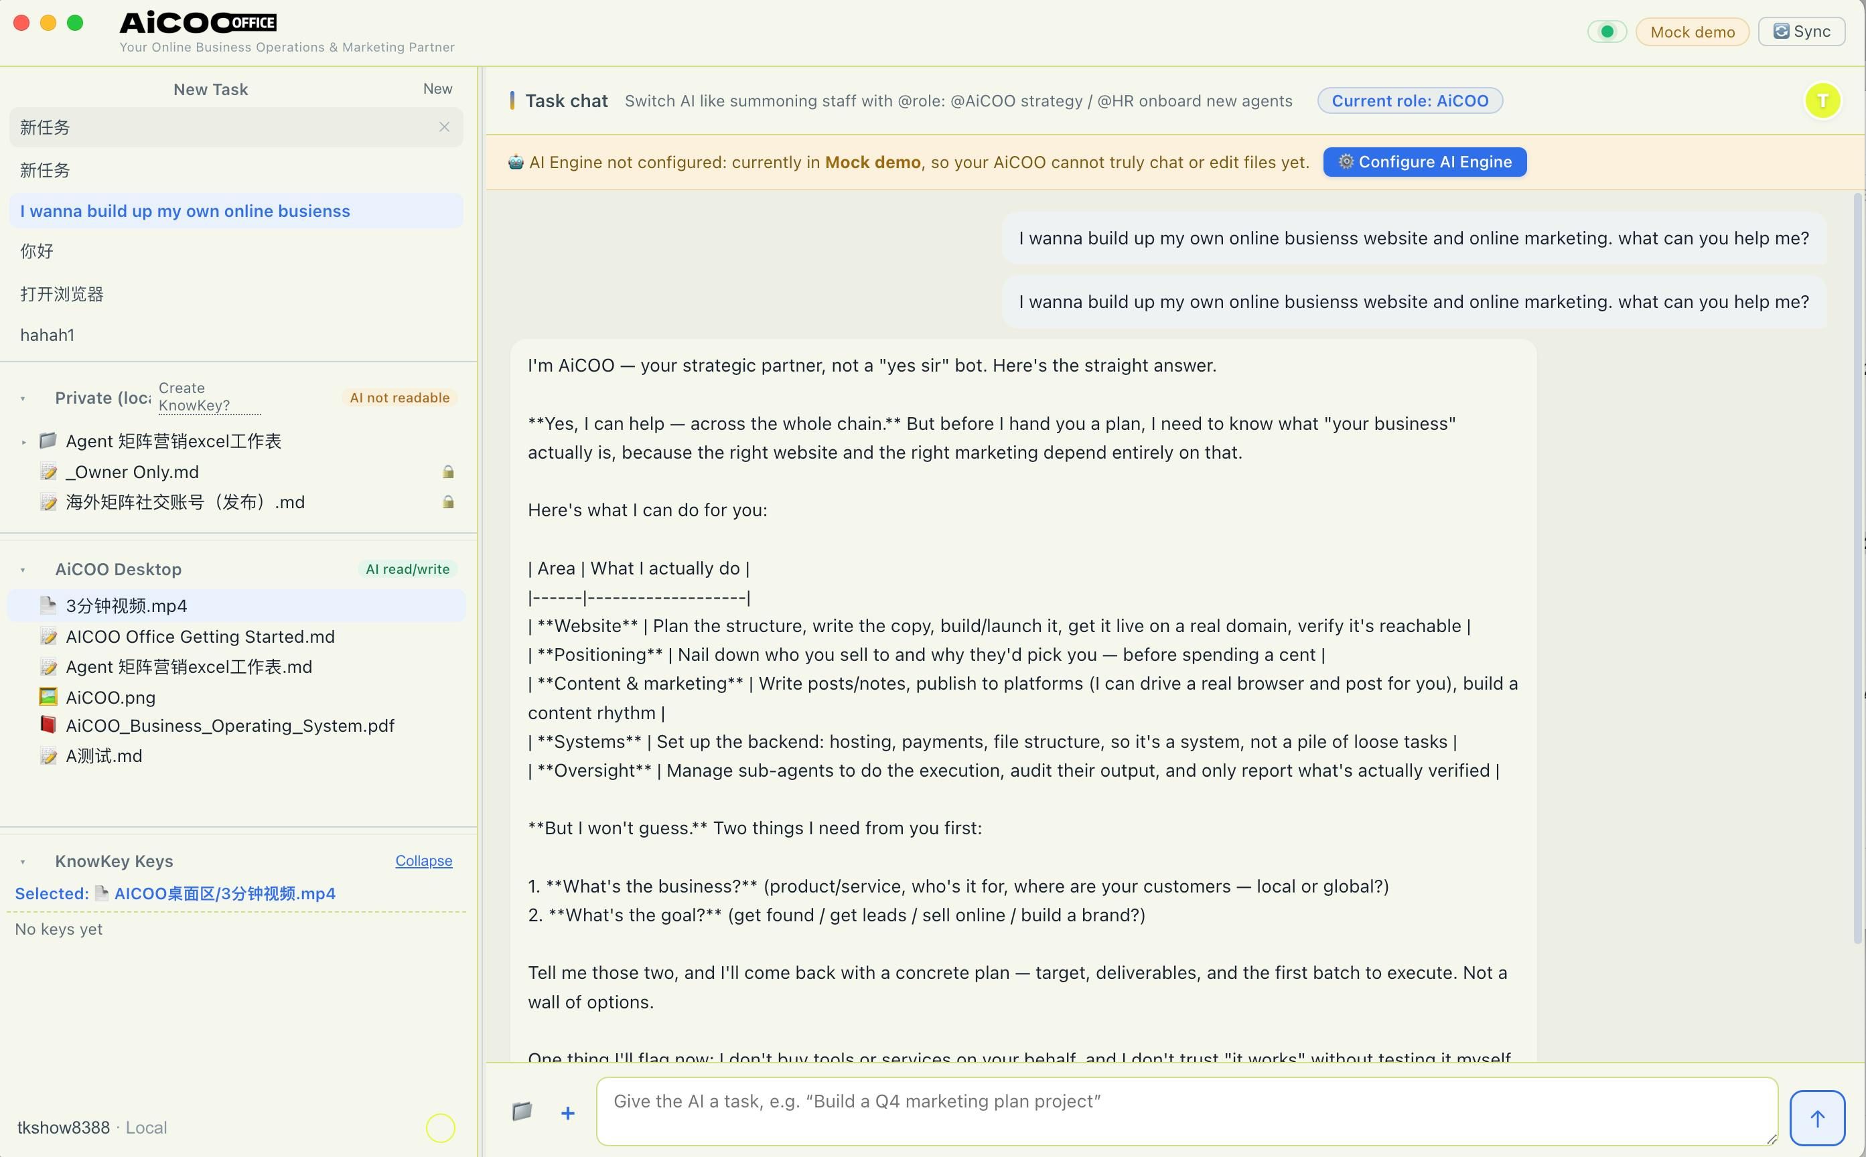Click the plus attachment icon near input

[567, 1113]
